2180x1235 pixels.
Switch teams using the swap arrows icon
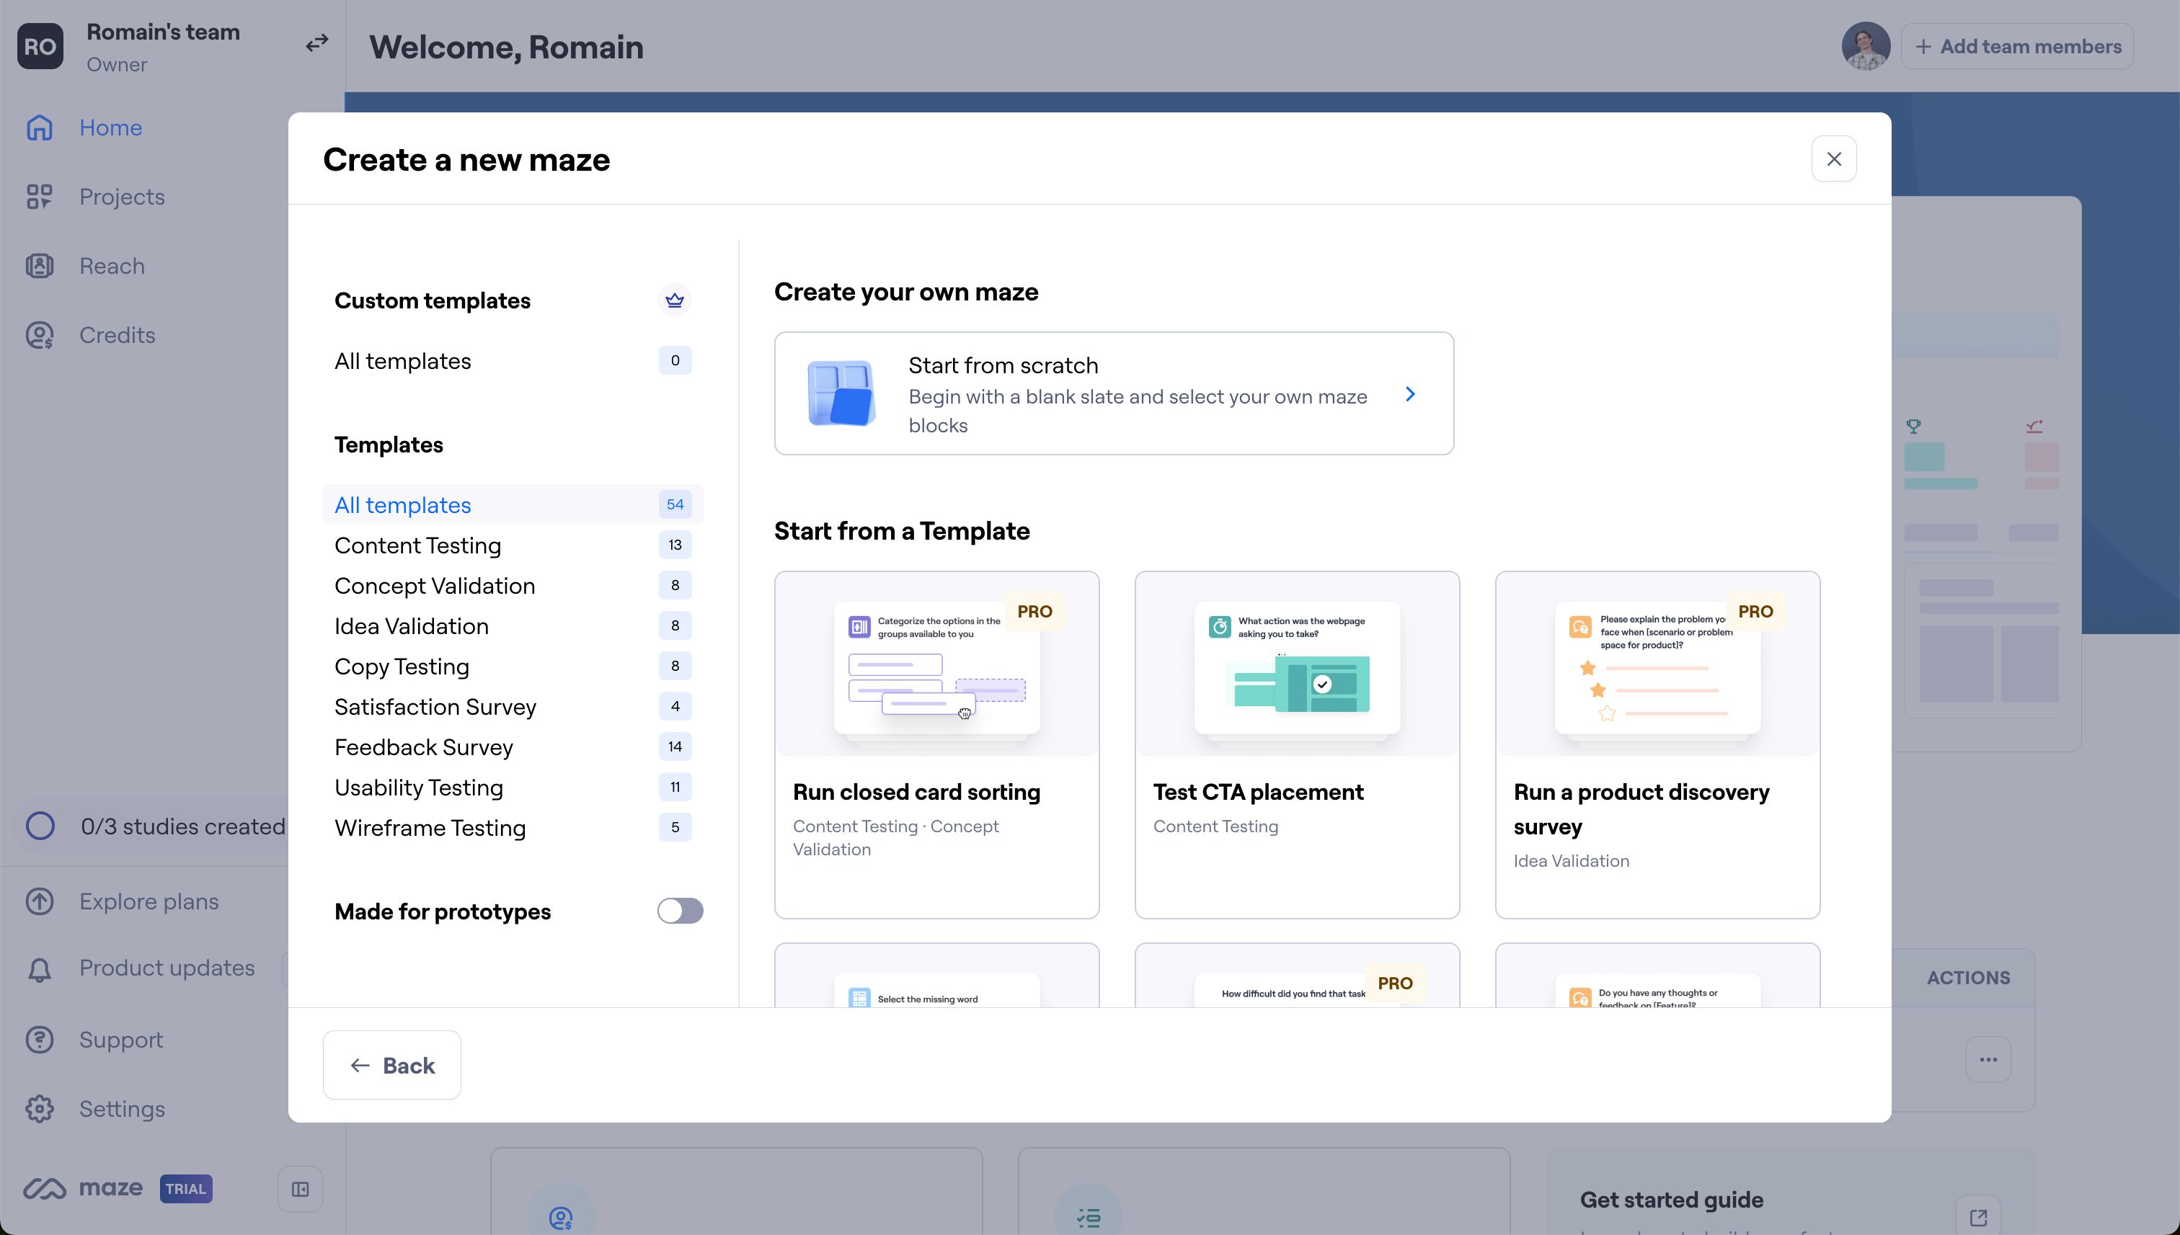click(316, 43)
